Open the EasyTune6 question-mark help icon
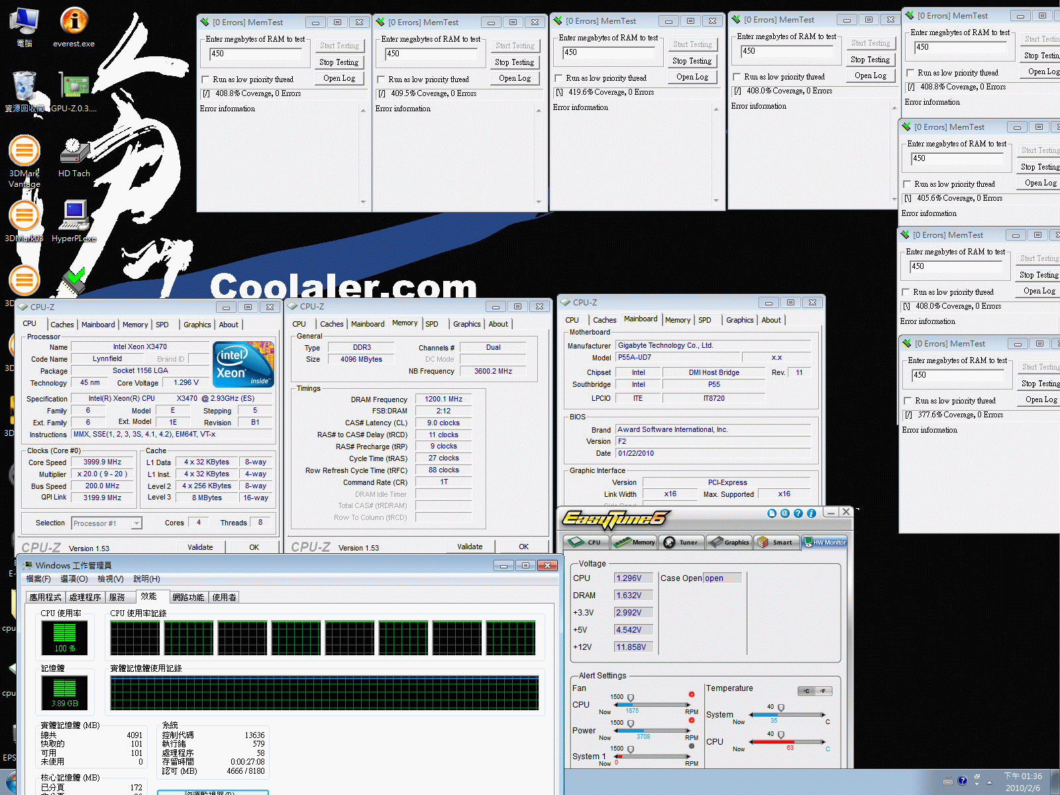The width and height of the screenshot is (1060, 795). click(798, 513)
